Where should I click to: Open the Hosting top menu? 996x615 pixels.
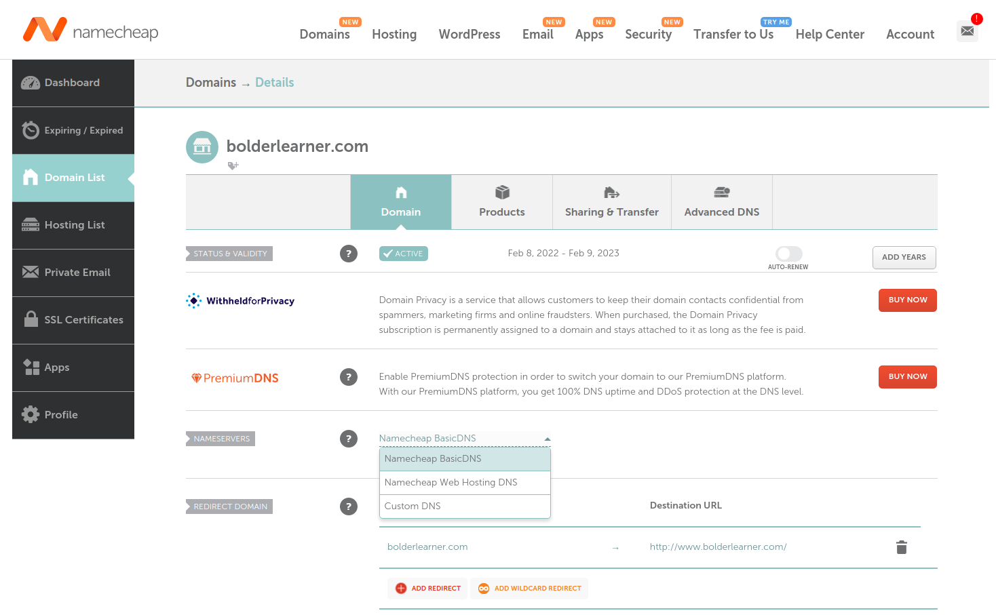pyautogui.click(x=394, y=35)
